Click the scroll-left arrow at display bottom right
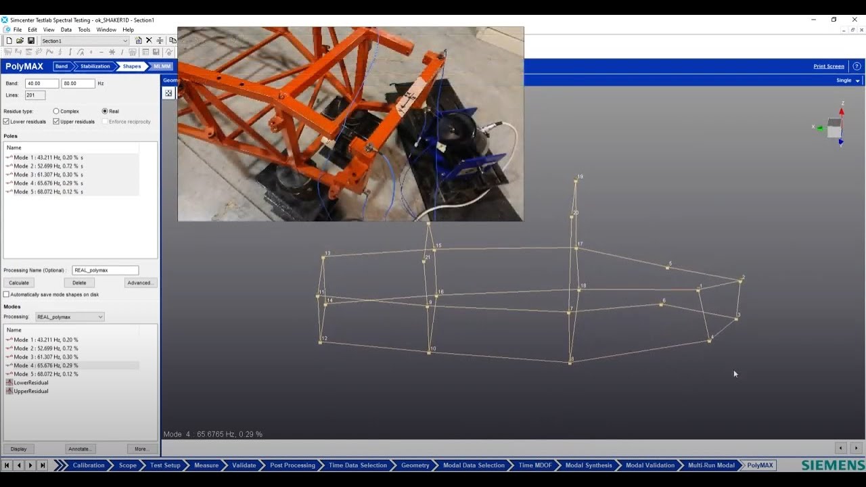The width and height of the screenshot is (866, 487). (840, 448)
